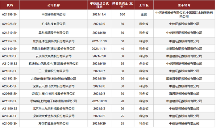Select the amount 560

[123, 15]
